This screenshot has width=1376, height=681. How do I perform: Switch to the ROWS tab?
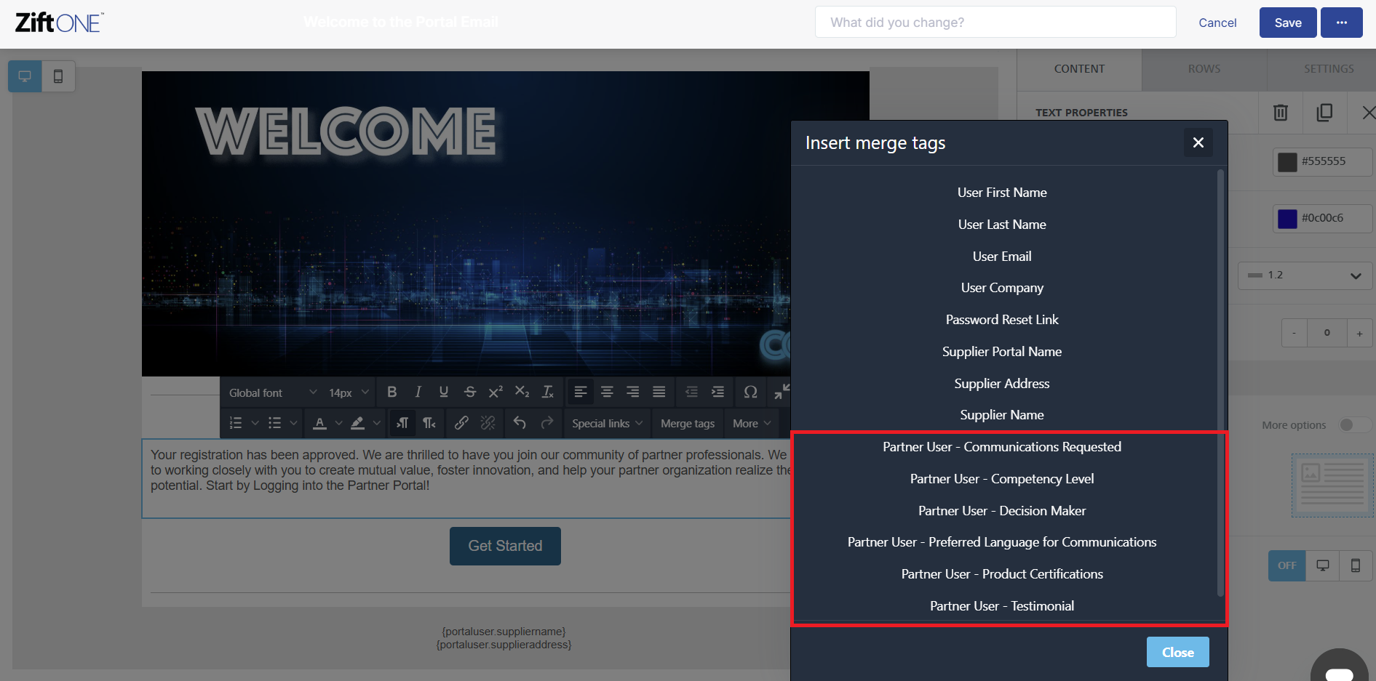1204,69
